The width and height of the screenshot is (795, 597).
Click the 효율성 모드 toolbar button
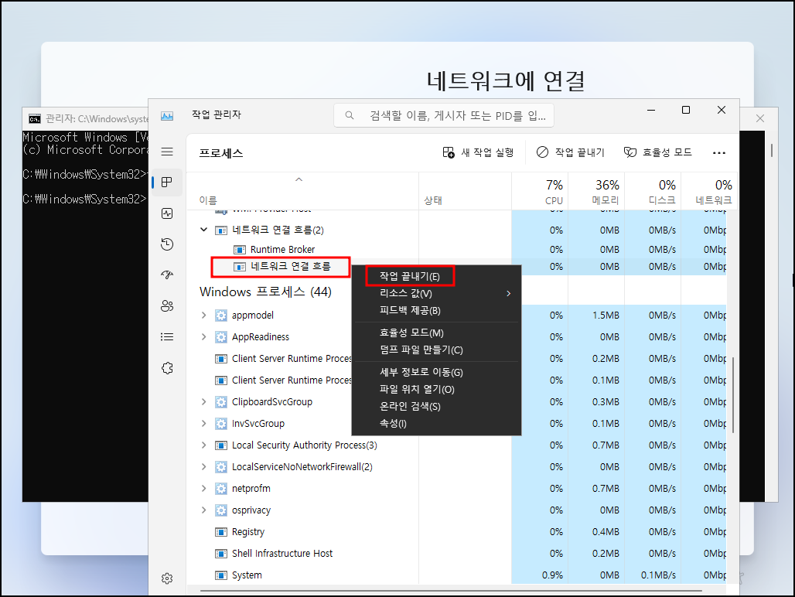pyautogui.click(x=657, y=152)
